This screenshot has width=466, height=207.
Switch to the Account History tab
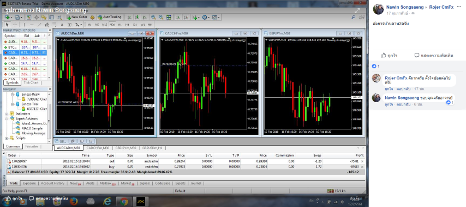pyautogui.click(x=52, y=184)
